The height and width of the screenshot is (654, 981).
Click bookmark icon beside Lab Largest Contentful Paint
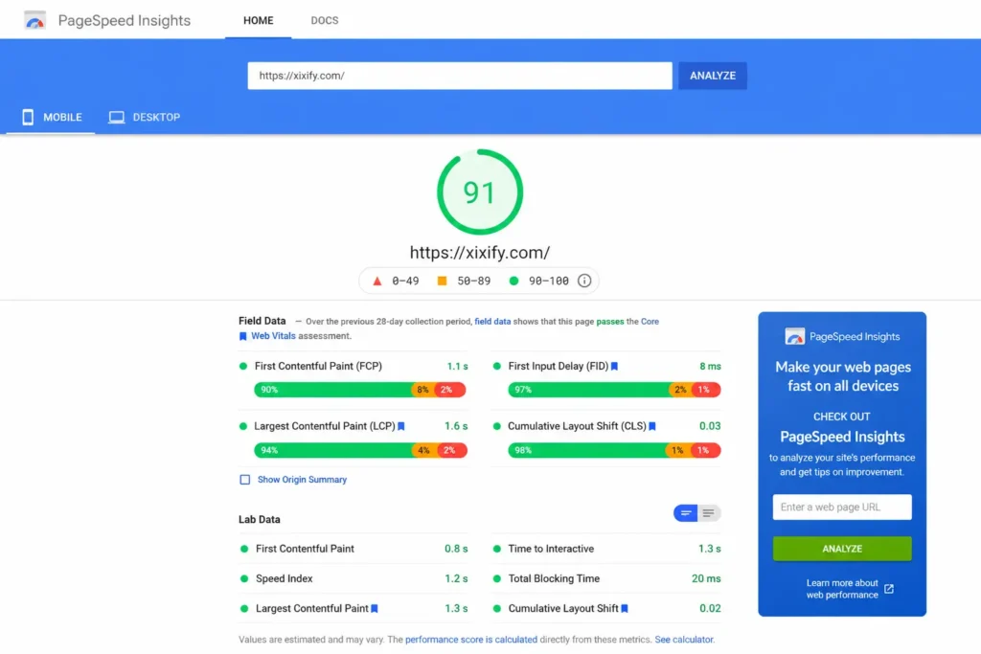(x=375, y=609)
